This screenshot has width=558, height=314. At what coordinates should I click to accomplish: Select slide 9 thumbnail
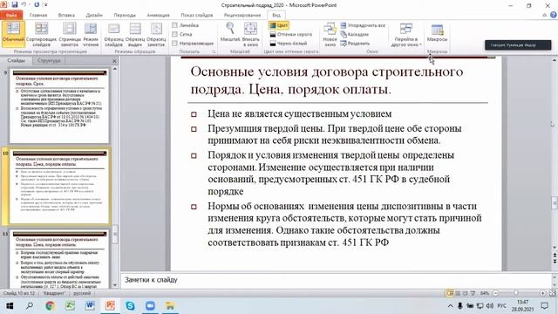click(x=59, y=106)
